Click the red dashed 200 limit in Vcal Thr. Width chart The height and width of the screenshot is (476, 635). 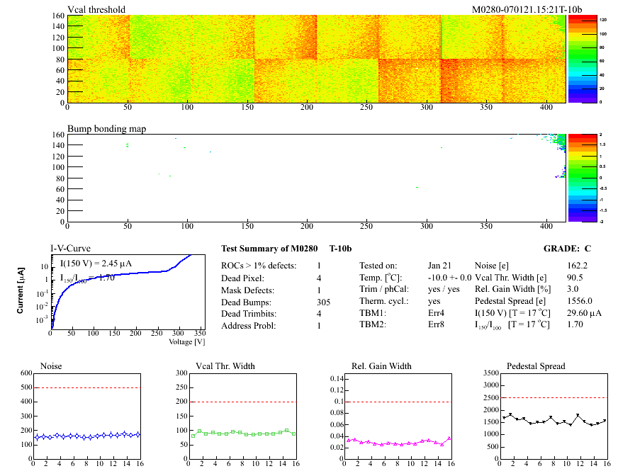(242, 402)
